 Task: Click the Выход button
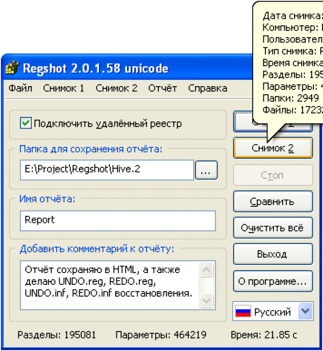pyautogui.click(x=273, y=254)
